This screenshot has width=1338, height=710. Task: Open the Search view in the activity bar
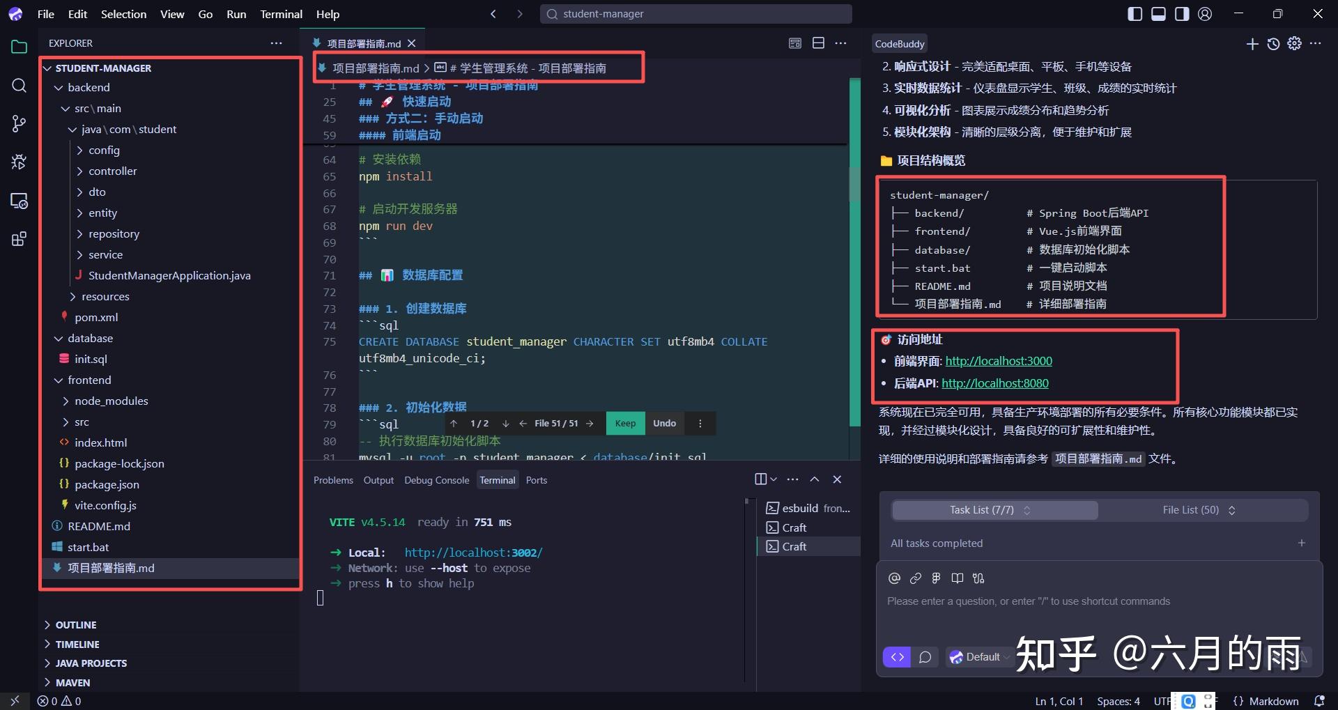[18, 85]
